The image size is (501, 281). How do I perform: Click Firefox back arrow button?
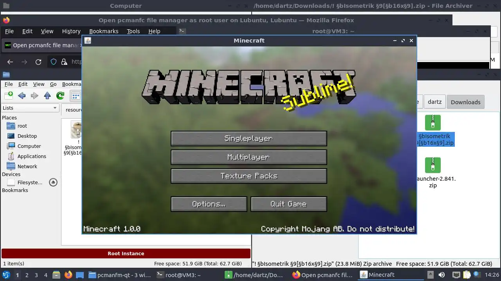click(x=10, y=62)
